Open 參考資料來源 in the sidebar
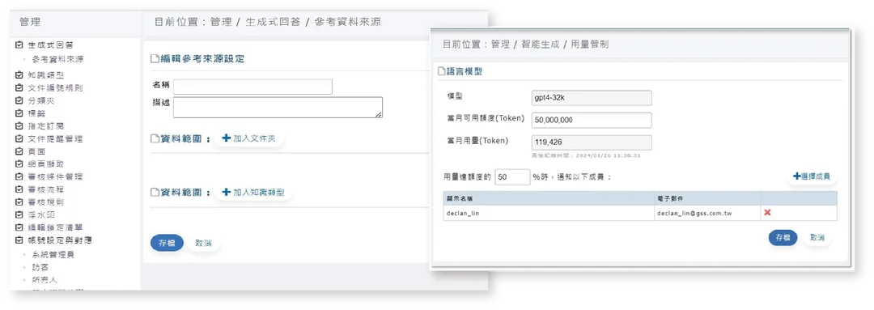Image resolution: width=874 pixels, height=310 pixels. click(58, 59)
